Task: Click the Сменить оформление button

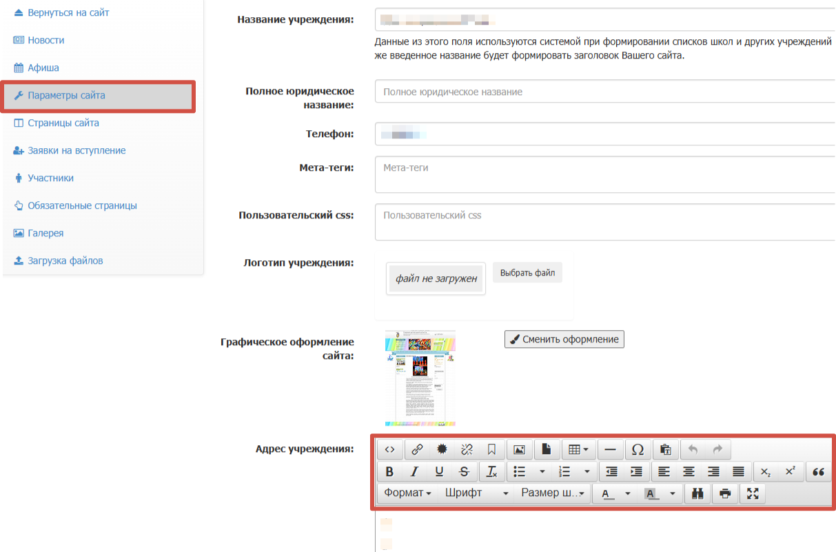Action: [564, 339]
